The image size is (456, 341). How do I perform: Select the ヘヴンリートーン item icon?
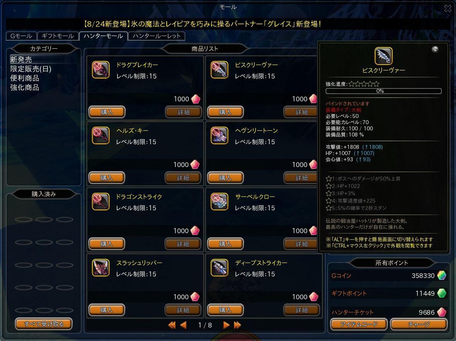(219, 135)
